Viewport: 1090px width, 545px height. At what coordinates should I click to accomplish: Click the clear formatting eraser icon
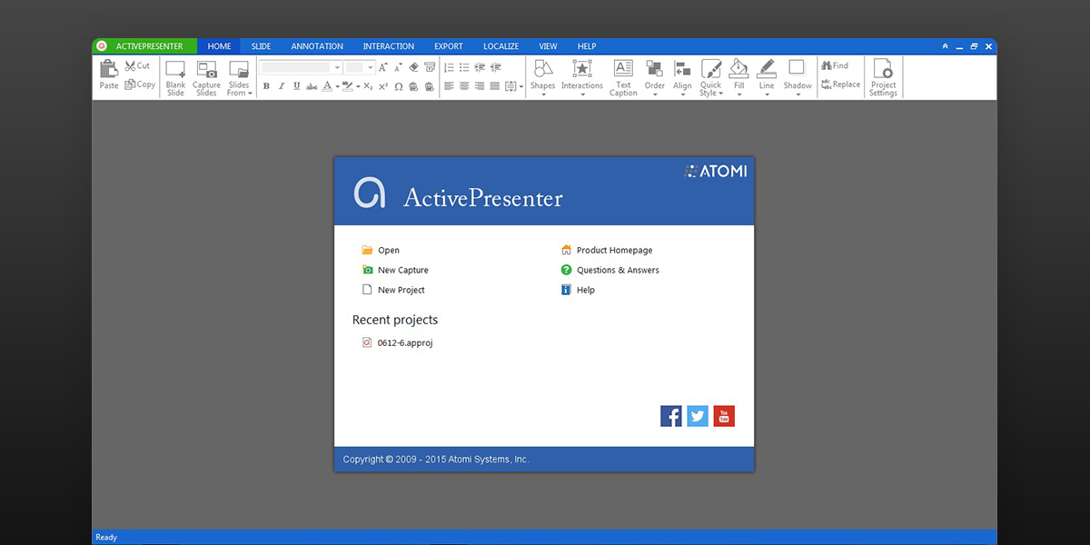(x=414, y=67)
